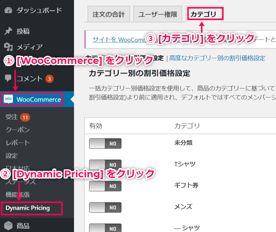This screenshot has width=276, height=232.
Task: Open クーポン submenu item
Action: 18,130
